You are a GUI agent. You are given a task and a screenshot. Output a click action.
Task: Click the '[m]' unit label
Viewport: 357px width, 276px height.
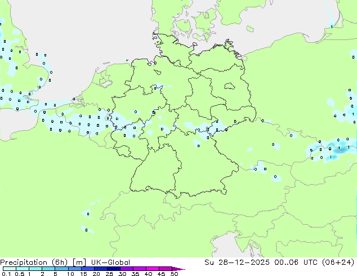[79, 262]
